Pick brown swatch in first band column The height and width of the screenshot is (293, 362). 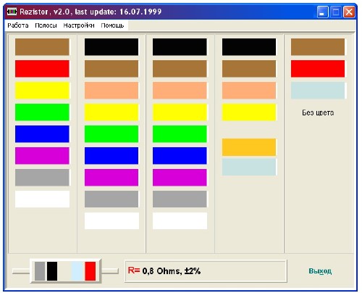42,47
